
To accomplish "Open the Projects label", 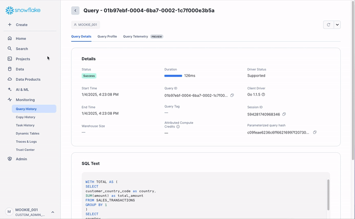I will tap(23, 59).
